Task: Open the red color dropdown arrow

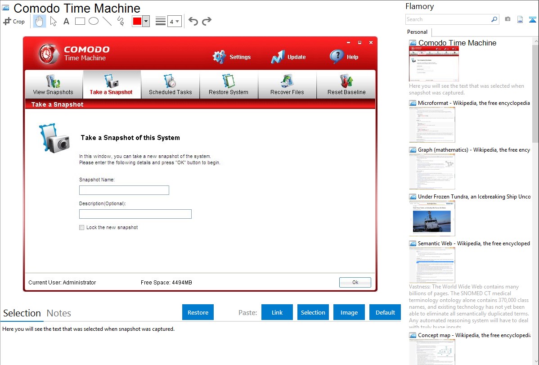Action: [146, 21]
